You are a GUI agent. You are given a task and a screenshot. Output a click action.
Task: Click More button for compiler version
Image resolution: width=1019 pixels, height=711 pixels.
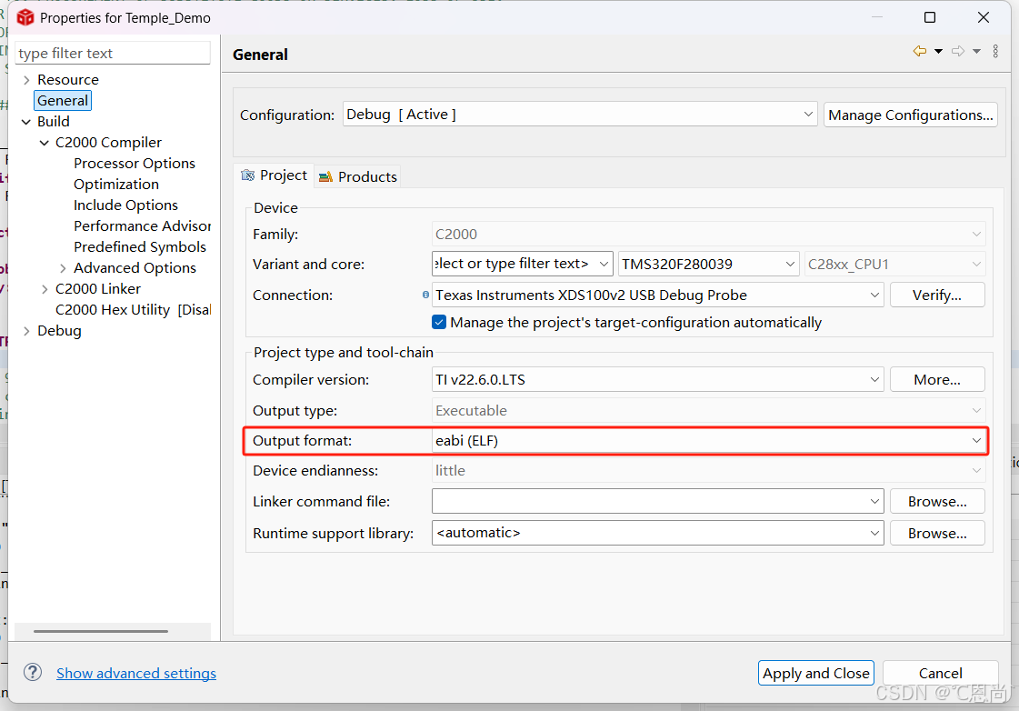pos(937,379)
